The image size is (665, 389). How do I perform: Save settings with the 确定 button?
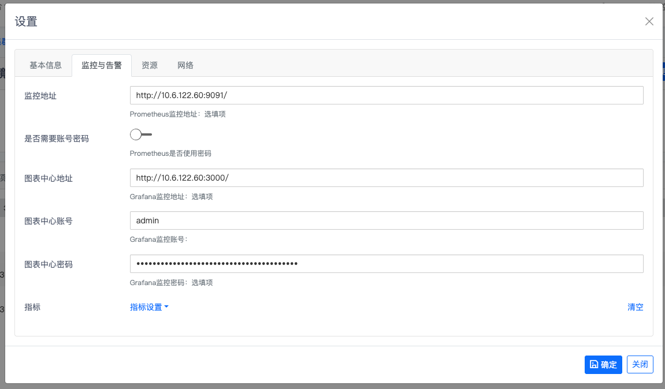click(603, 365)
